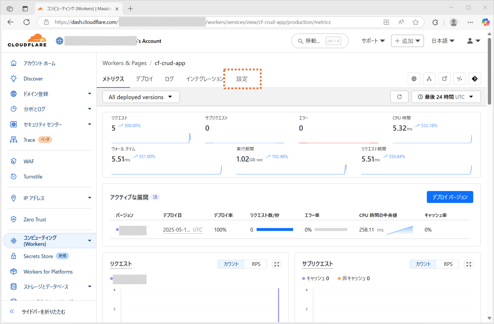Open the Zero Trust sidebar link
This screenshot has height=324, width=494.
coord(35,219)
